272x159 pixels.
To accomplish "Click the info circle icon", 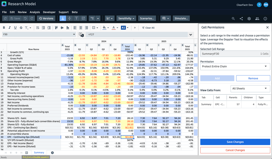I will click(x=265, y=19).
